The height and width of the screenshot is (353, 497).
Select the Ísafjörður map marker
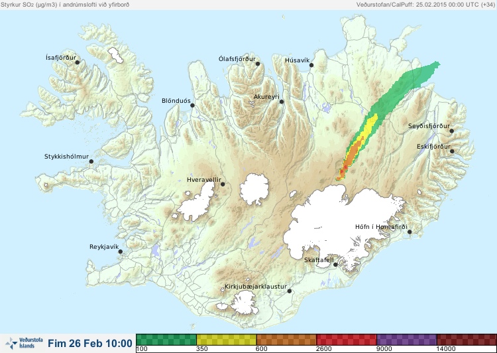(x=77, y=62)
